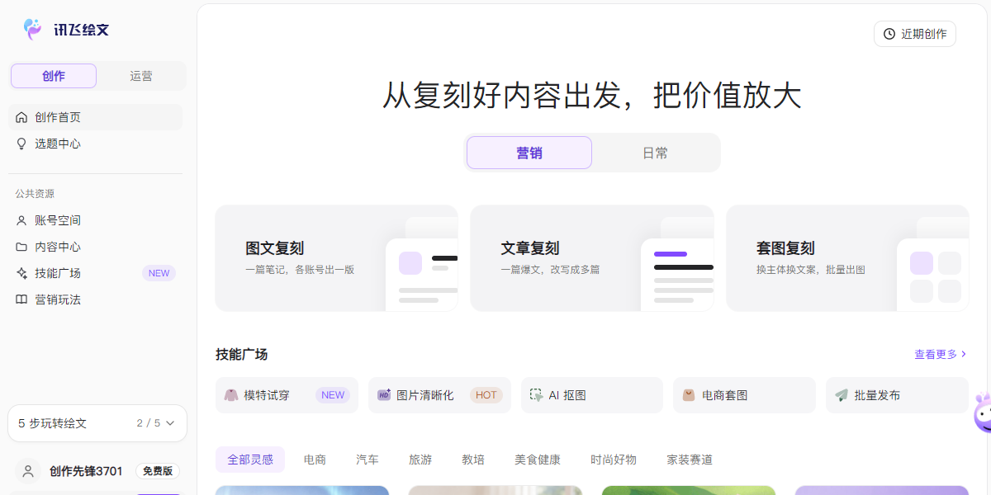The height and width of the screenshot is (495, 991).
Task: Click the cutout icon in AI 抠图
Action: point(537,395)
